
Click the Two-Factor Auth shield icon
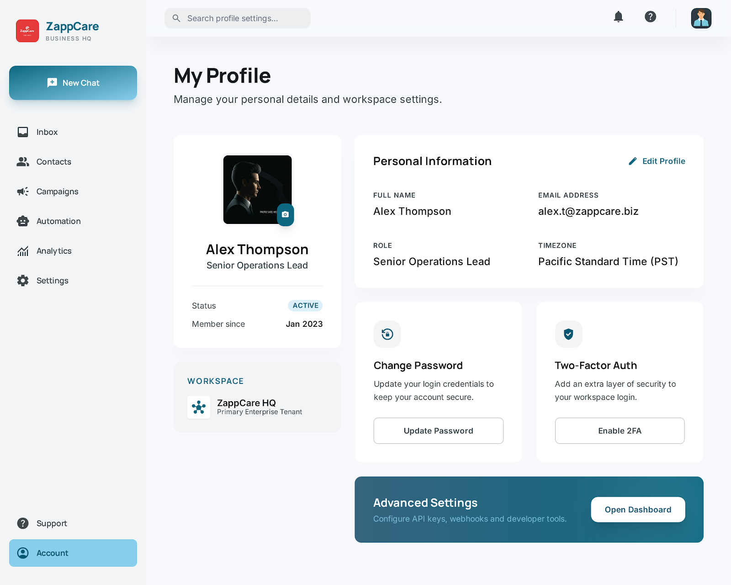(x=568, y=334)
